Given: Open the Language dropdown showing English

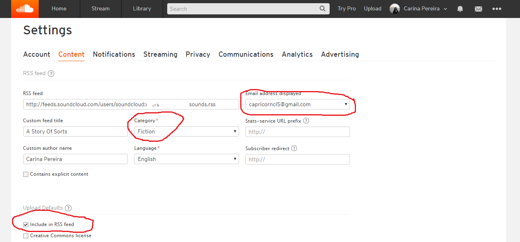Looking at the screenshot, I should [x=186, y=159].
